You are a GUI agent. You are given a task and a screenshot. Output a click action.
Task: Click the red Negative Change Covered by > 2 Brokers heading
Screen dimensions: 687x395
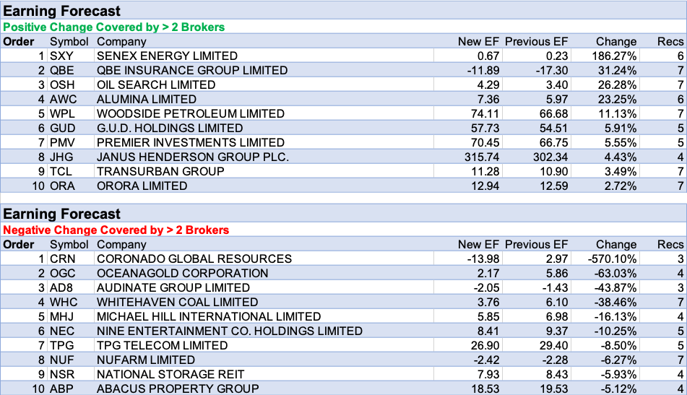click(x=116, y=230)
